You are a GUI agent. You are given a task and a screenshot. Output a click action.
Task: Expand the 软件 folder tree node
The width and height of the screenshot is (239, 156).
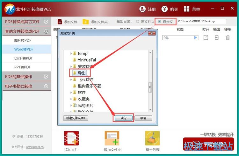tap(71, 93)
